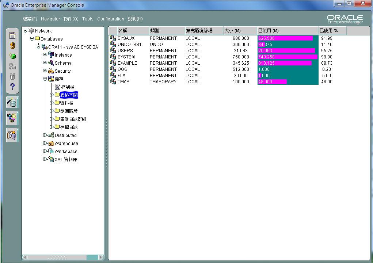Click the UNDOTBS1 tablespace icon
373x263 pixels.
click(x=113, y=44)
